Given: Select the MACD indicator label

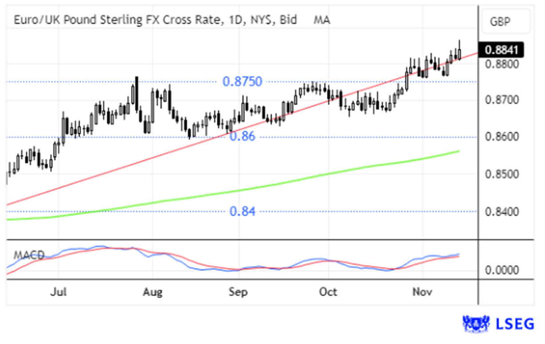Looking at the screenshot, I should [x=28, y=255].
